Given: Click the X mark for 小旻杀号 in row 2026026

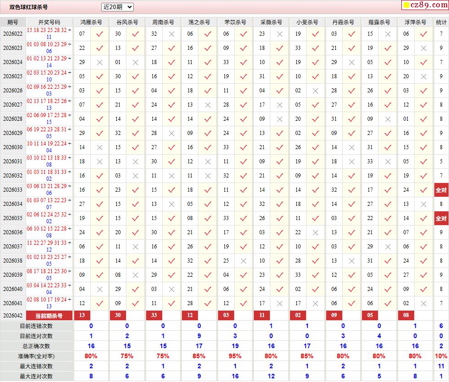Looking at the screenshot, I should tap(315, 91).
